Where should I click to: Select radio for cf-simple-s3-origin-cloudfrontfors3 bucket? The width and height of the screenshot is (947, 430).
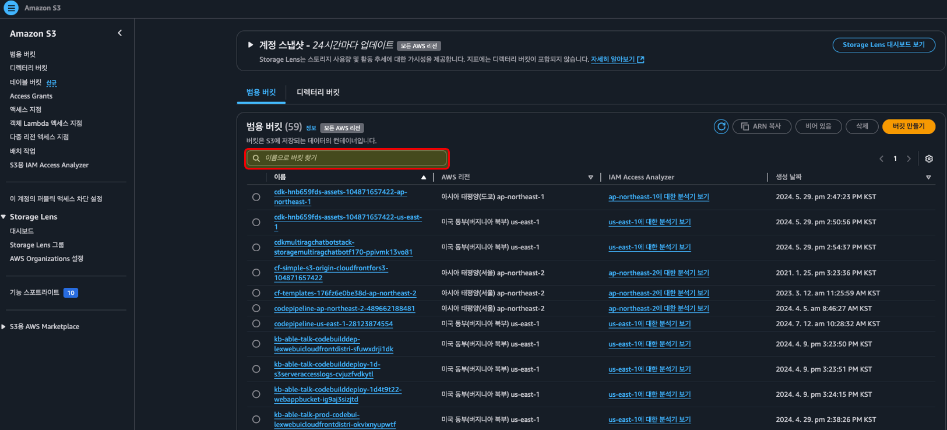(x=256, y=273)
